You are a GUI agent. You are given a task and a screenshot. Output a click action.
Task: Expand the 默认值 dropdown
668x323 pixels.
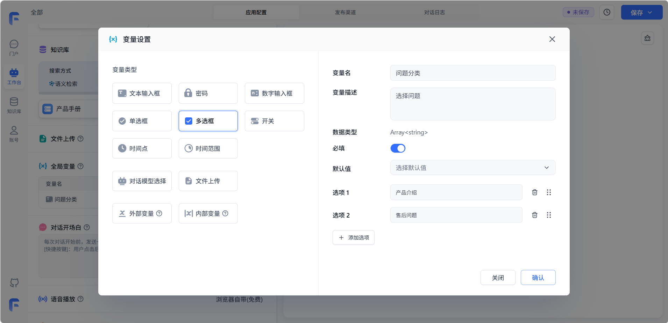[472, 168]
